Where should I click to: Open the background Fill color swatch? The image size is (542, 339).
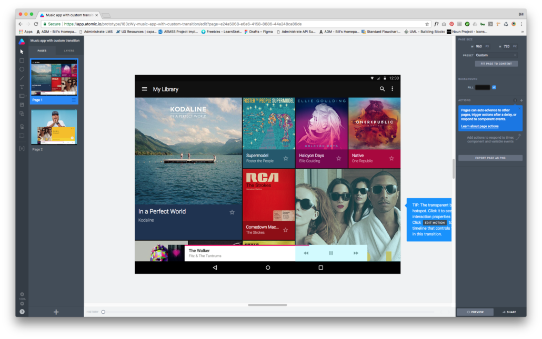[483, 87]
